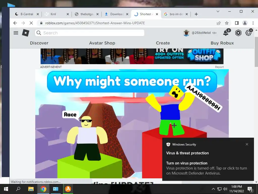Open the Robux balance icon
The image size is (258, 194).
pyautogui.click(x=238, y=33)
